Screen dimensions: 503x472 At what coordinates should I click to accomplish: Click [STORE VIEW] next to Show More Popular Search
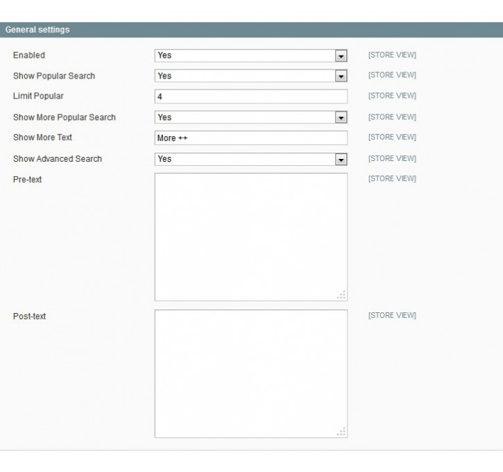point(392,117)
